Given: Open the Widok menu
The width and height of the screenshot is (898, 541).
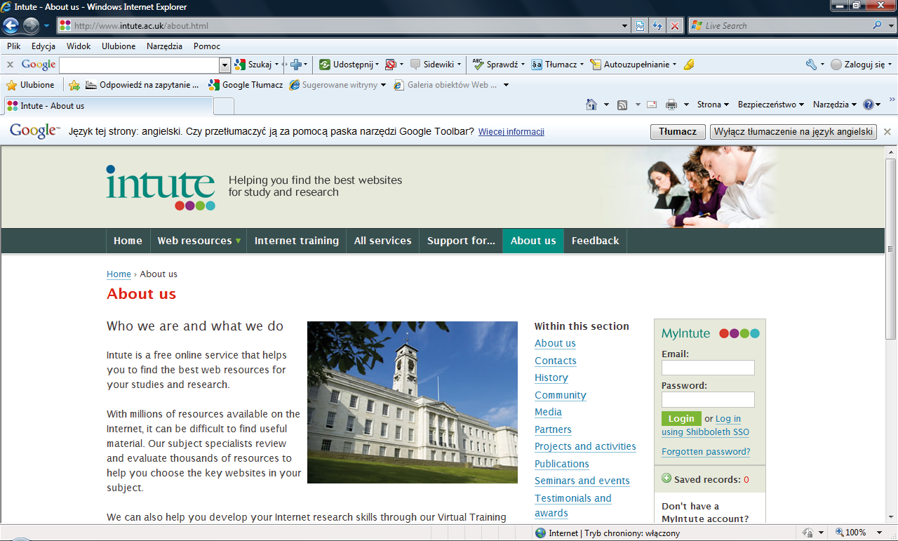Looking at the screenshot, I should point(79,46).
